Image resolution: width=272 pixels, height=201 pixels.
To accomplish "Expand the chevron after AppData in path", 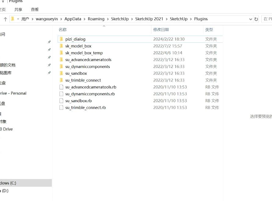I will pyautogui.click(x=85, y=19).
